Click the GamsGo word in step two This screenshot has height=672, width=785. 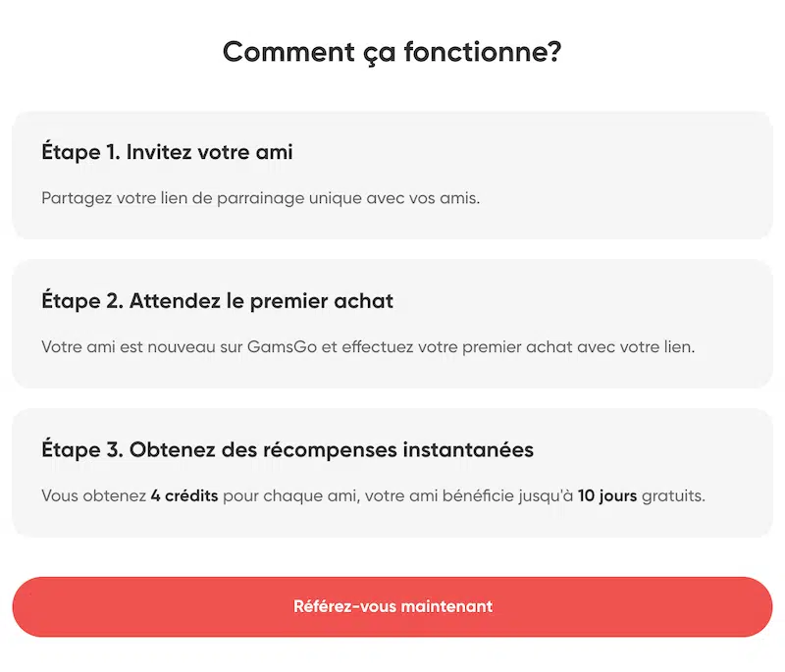(282, 346)
